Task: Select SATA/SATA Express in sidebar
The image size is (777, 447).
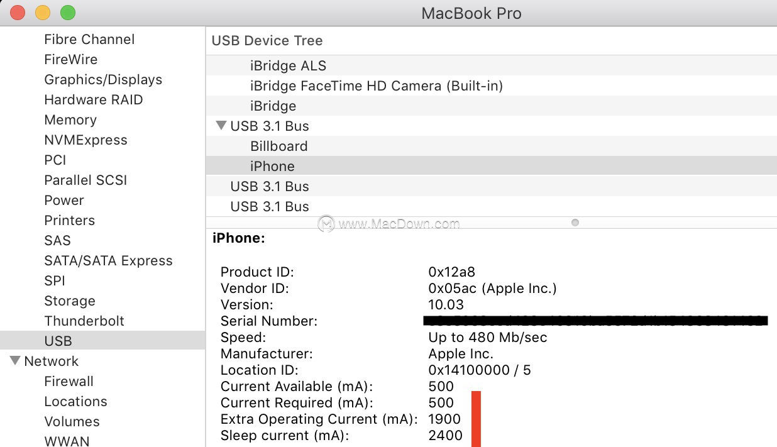Action: pos(108,260)
